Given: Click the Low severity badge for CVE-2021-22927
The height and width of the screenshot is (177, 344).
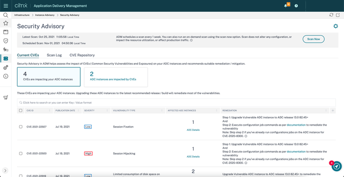Looking at the screenshot, I should (88, 127).
